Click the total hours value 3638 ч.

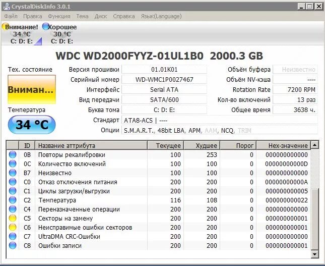295,110
